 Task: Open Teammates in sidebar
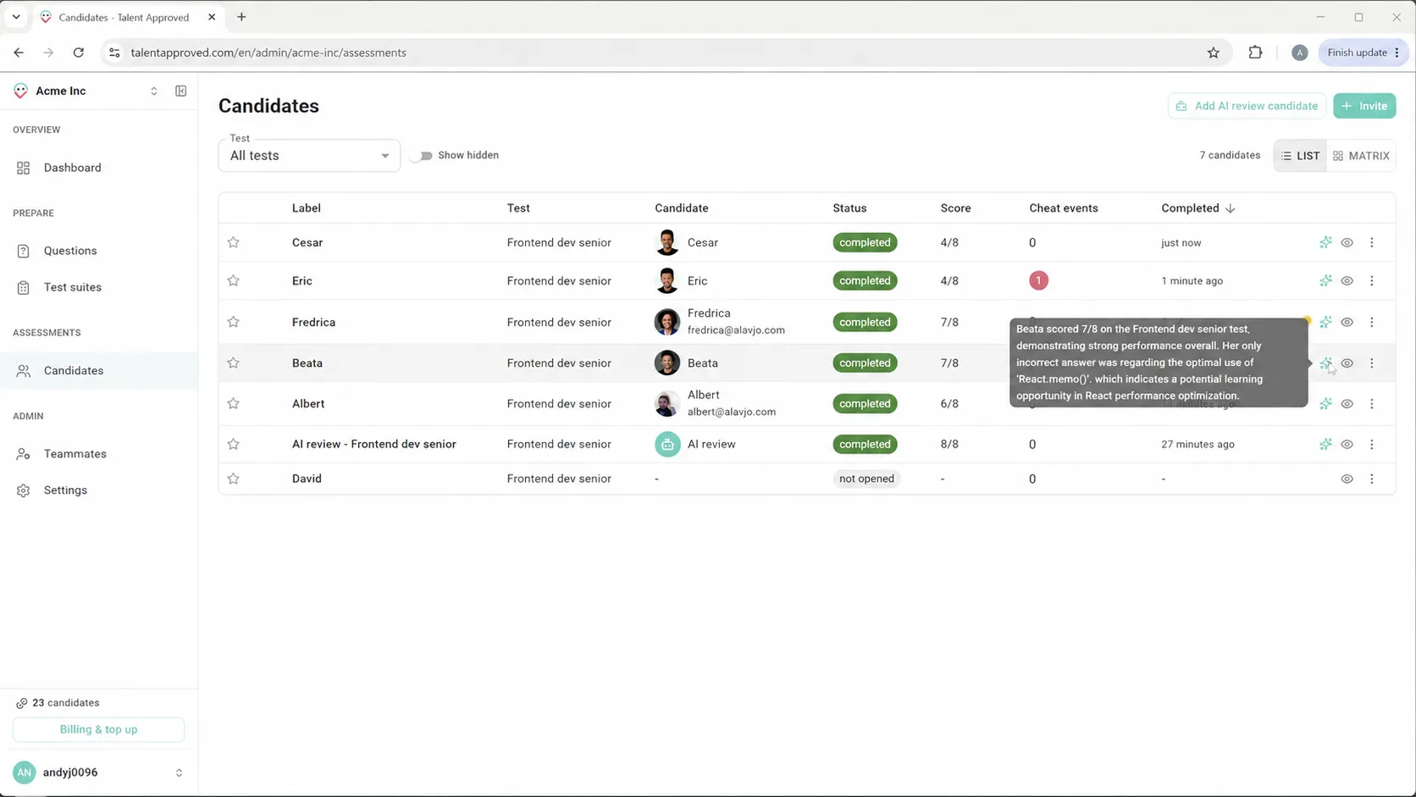[98, 454]
